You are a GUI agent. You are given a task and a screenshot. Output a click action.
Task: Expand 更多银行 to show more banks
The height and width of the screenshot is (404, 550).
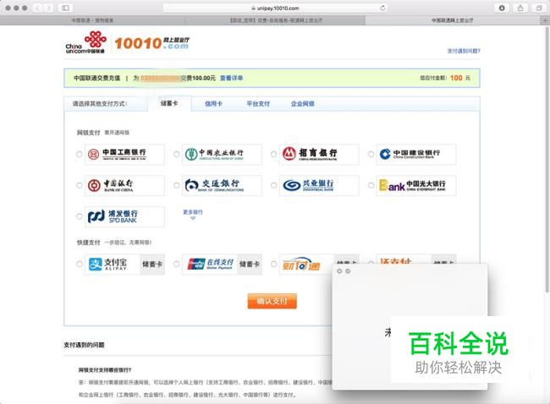click(x=193, y=215)
